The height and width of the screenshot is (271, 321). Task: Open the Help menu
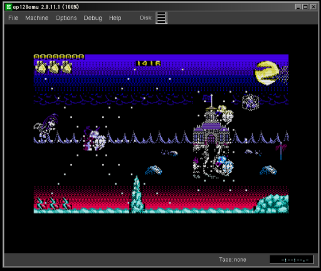pyautogui.click(x=115, y=18)
